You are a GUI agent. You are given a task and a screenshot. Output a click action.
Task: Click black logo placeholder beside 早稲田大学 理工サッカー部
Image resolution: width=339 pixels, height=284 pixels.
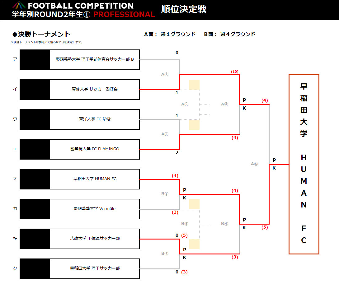click(35, 269)
